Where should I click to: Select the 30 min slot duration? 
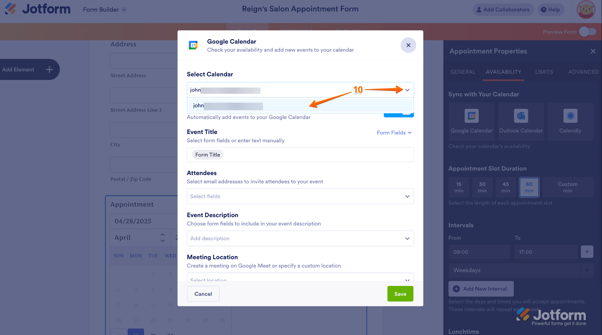[x=482, y=187]
